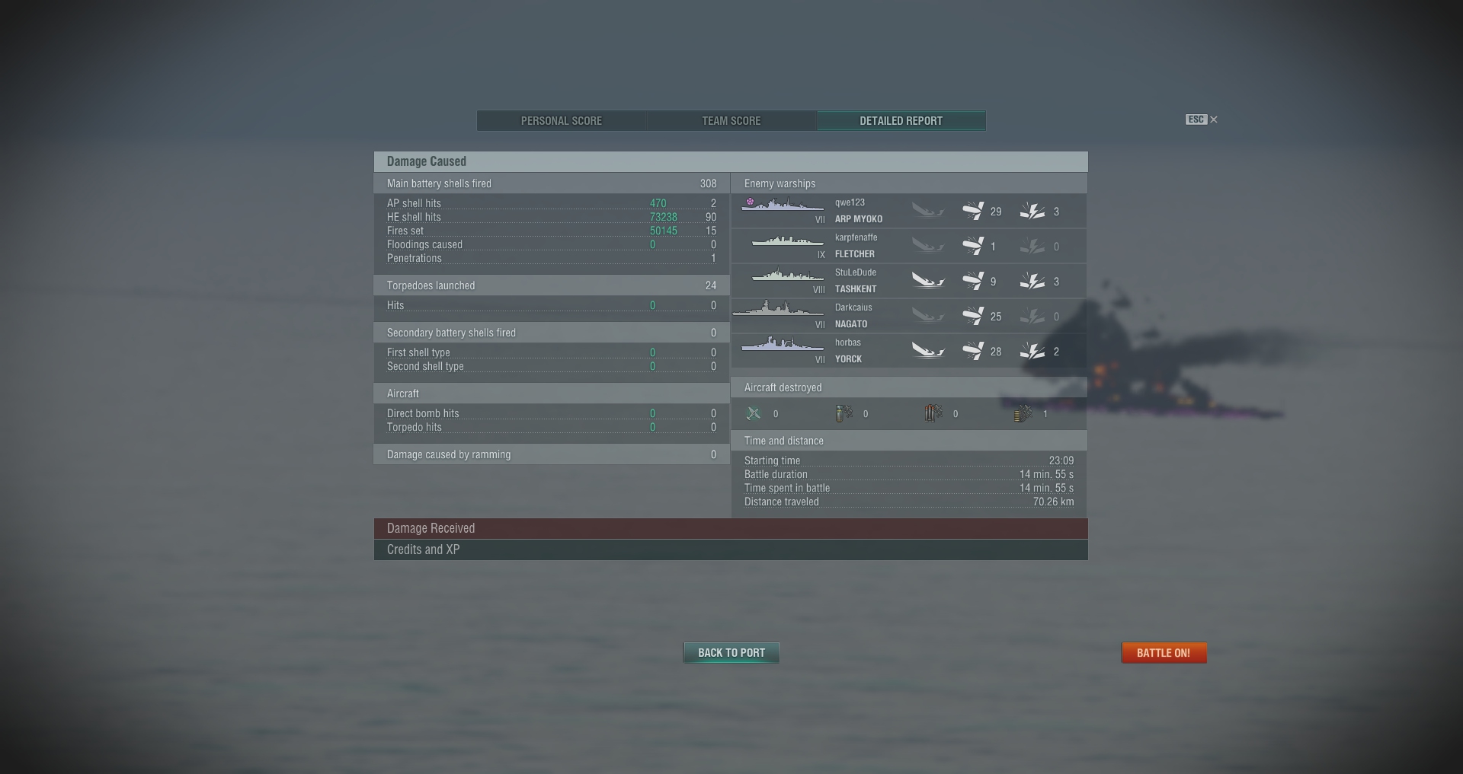
Task: Click the Tashkent sunk ship icon
Action: 928,282
